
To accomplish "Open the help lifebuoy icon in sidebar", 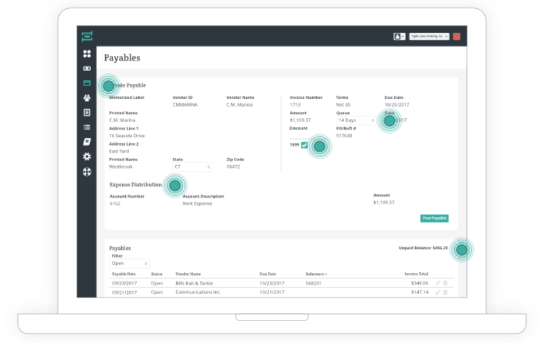I will tap(87, 171).
